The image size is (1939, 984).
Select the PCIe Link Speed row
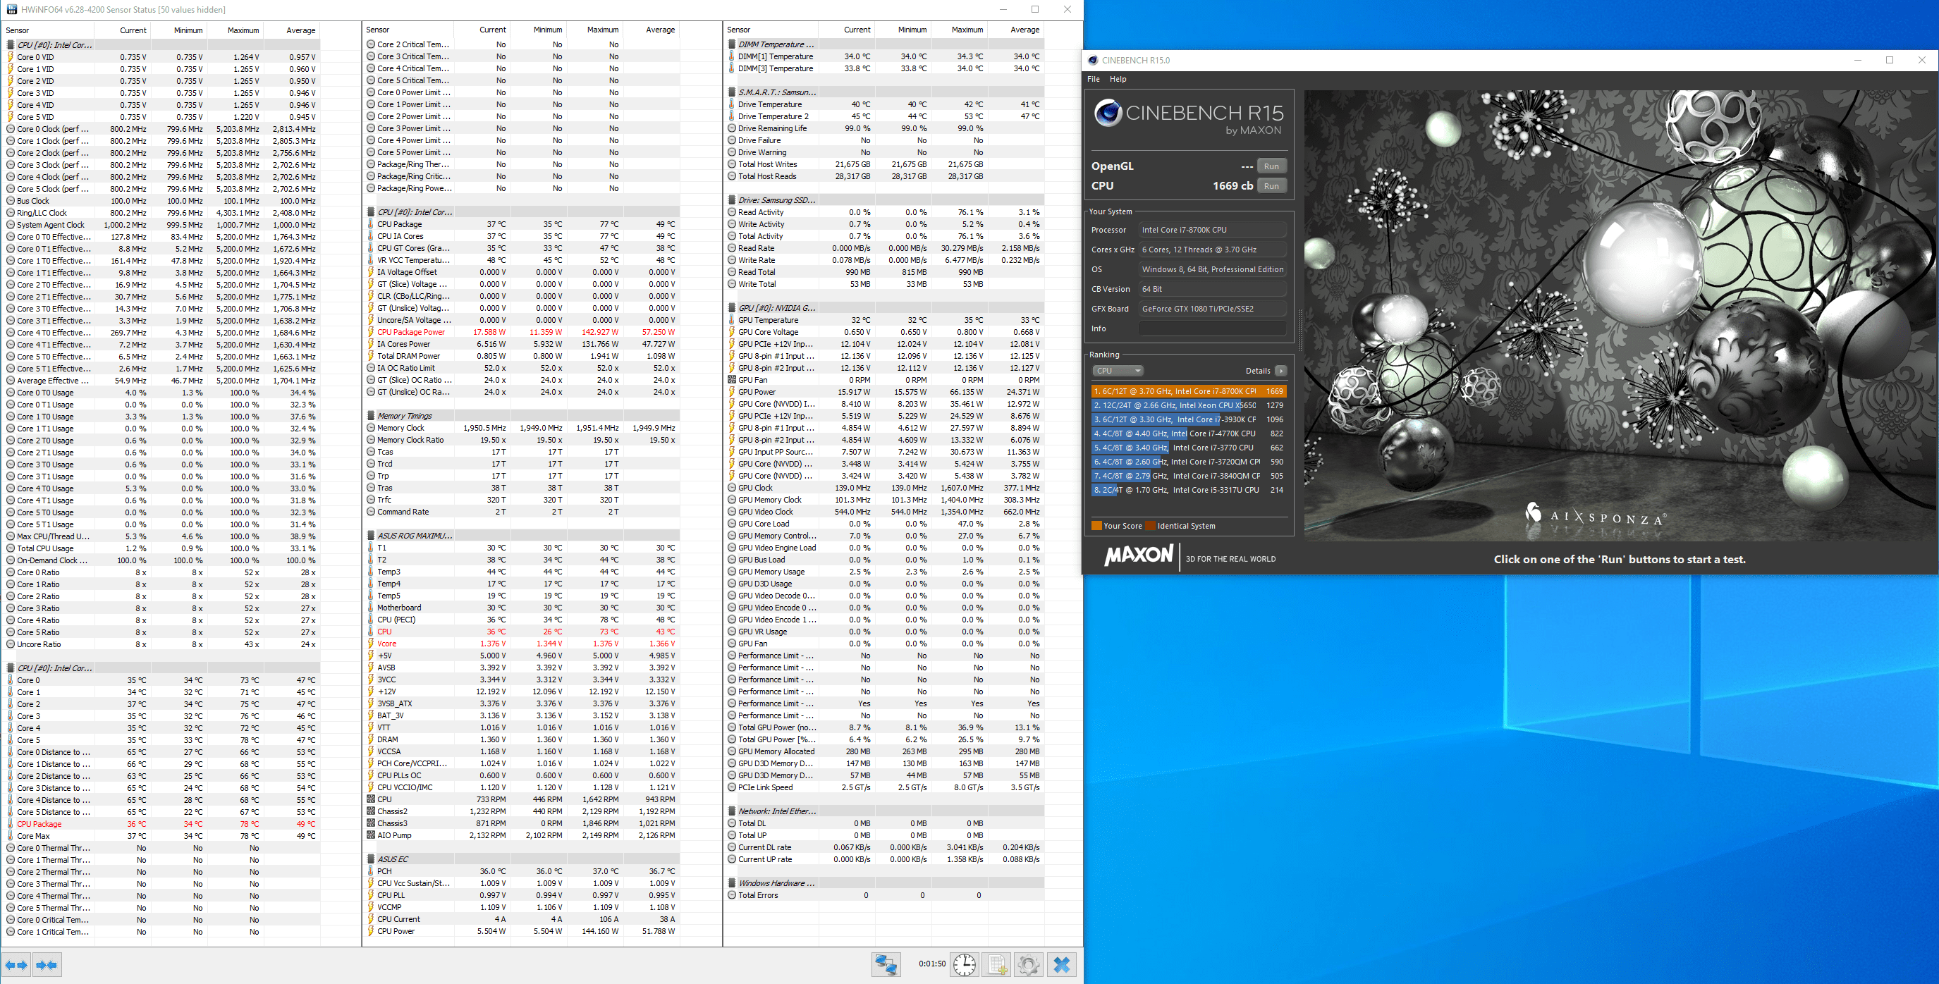[883, 787]
